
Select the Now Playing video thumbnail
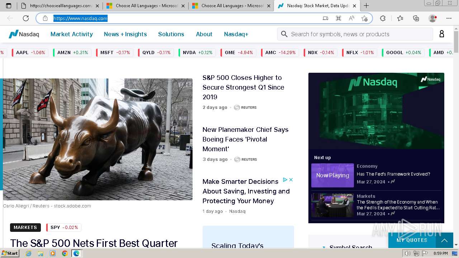click(x=332, y=175)
